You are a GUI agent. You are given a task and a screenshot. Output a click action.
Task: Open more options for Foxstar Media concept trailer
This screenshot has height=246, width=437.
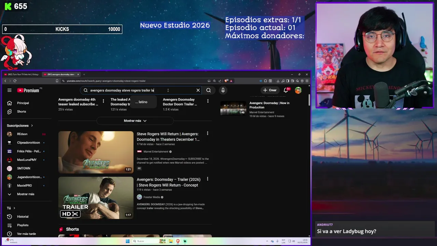(x=208, y=179)
